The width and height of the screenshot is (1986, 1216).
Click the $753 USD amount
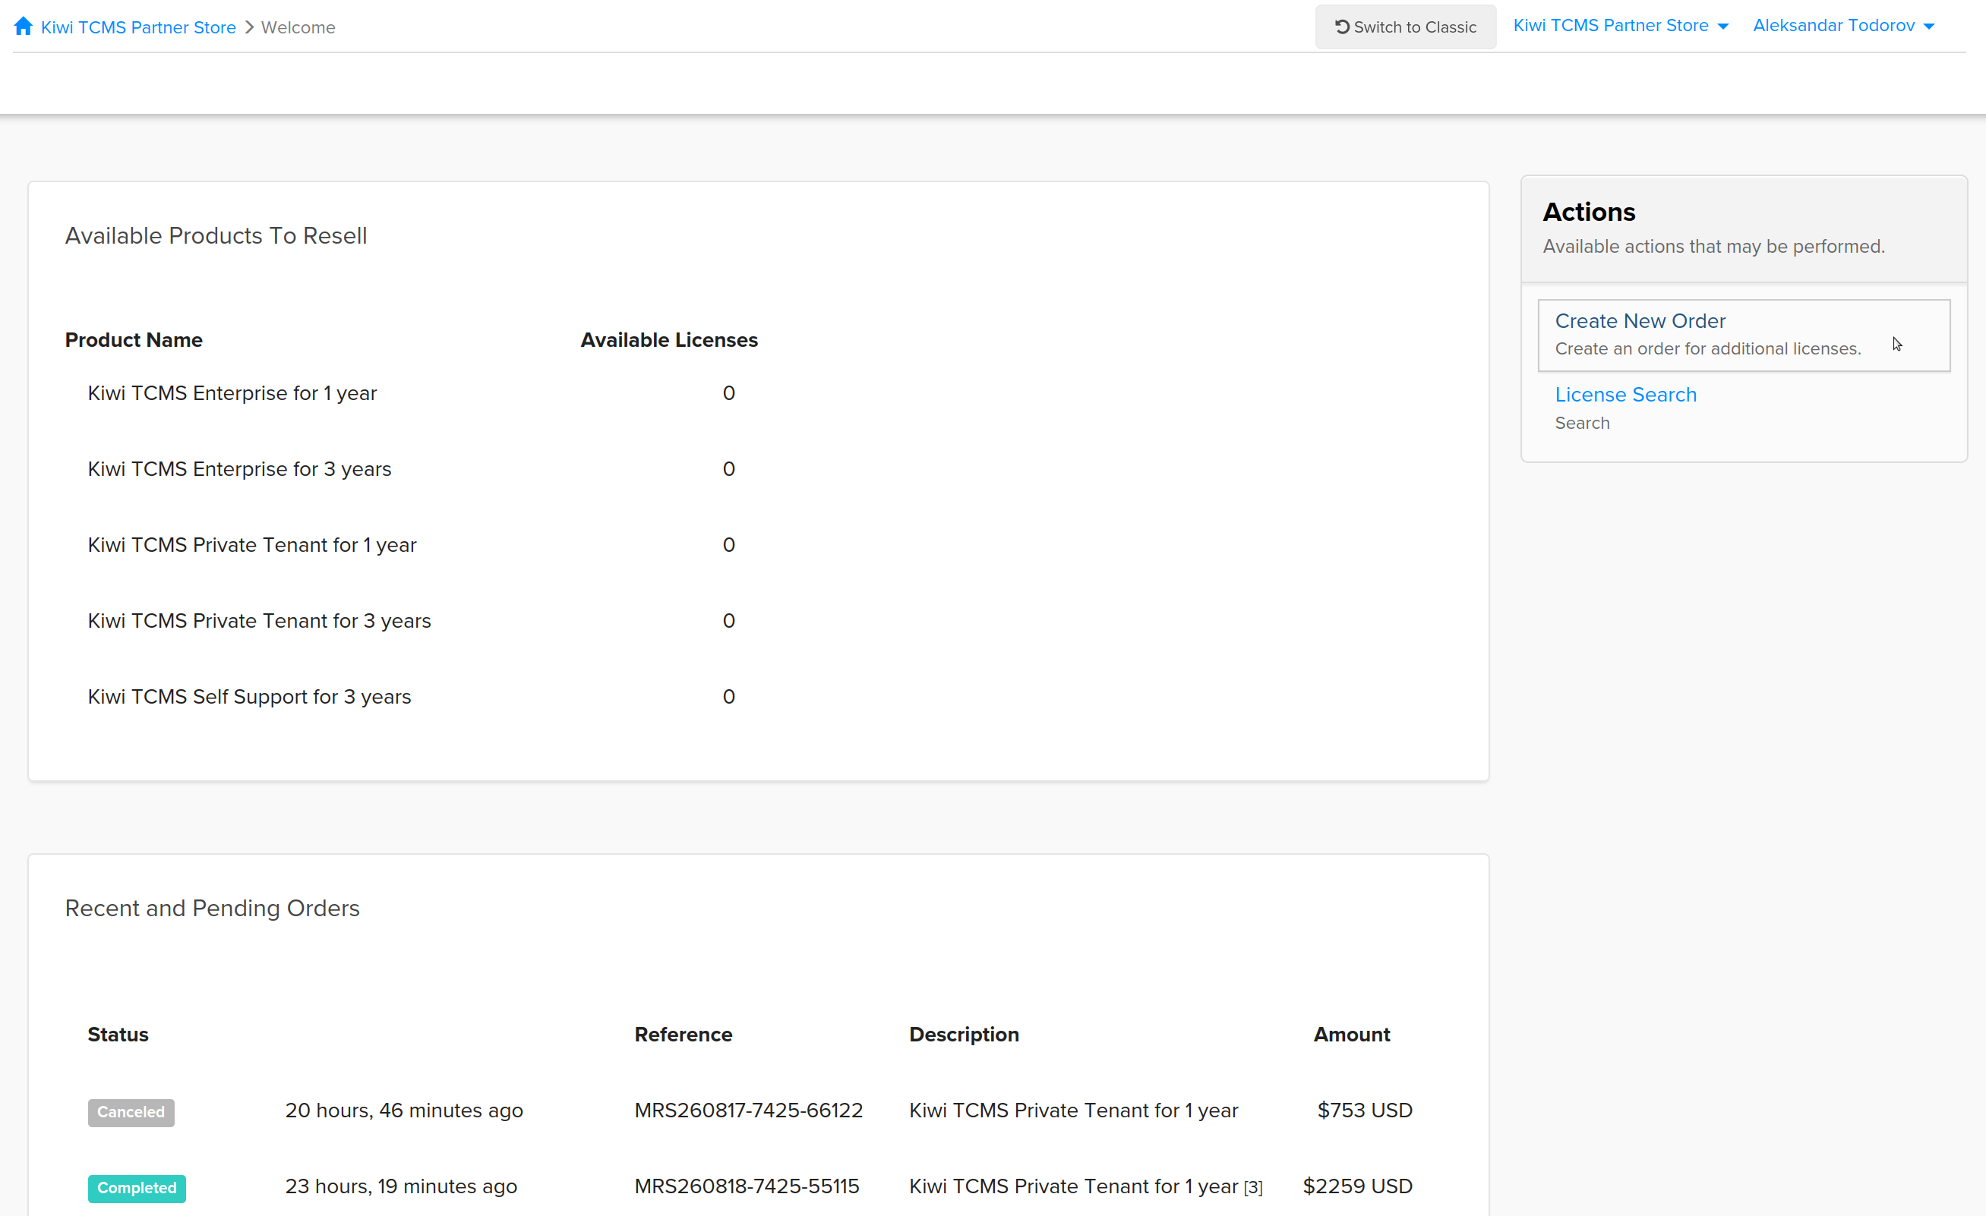pyautogui.click(x=1364, y=1110)
